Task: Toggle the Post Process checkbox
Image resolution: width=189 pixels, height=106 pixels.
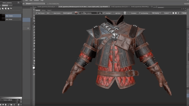Action: pyautogui.click(x=37, y=13)
